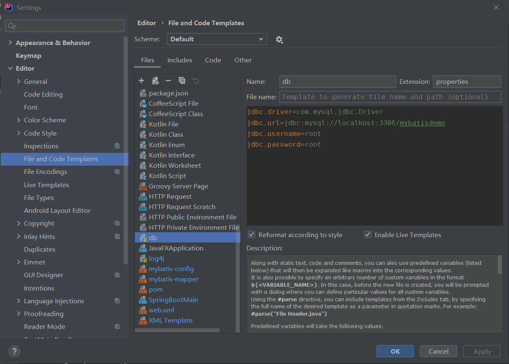Click the jdbc.url line in editor
This screenshot has width=509, height=364.
pos(346,123)
